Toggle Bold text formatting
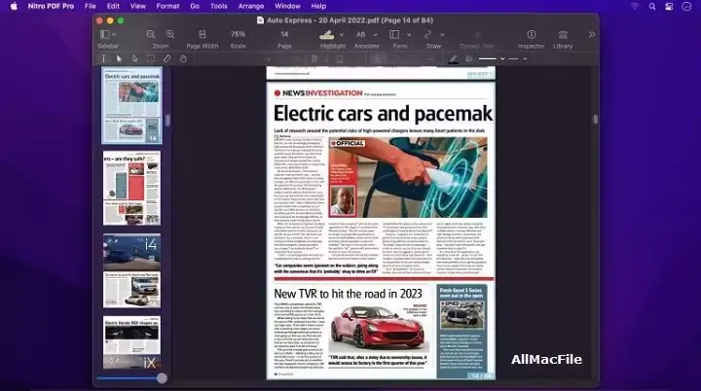This screenshot has height=391, width=701. coord(314,58)
